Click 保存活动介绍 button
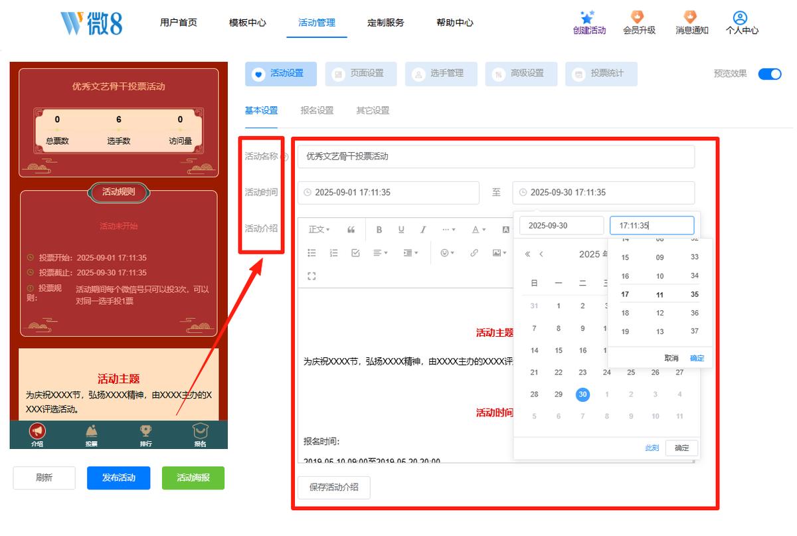This screenshot has width=797, height=536. 334,488
